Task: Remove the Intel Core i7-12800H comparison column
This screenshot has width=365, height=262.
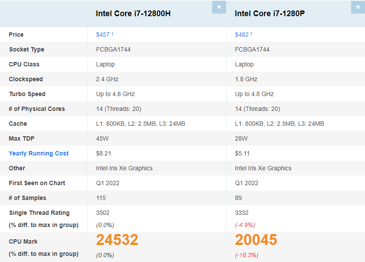Action: [x=219, y=7]
